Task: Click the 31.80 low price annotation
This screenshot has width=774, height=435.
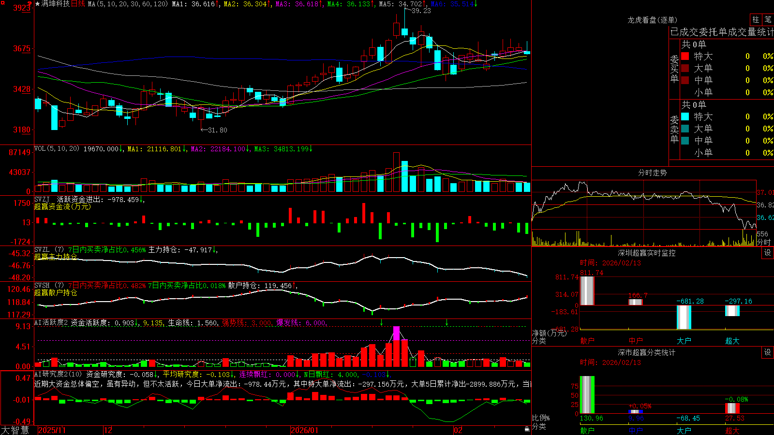Action: tap(217, 130)
